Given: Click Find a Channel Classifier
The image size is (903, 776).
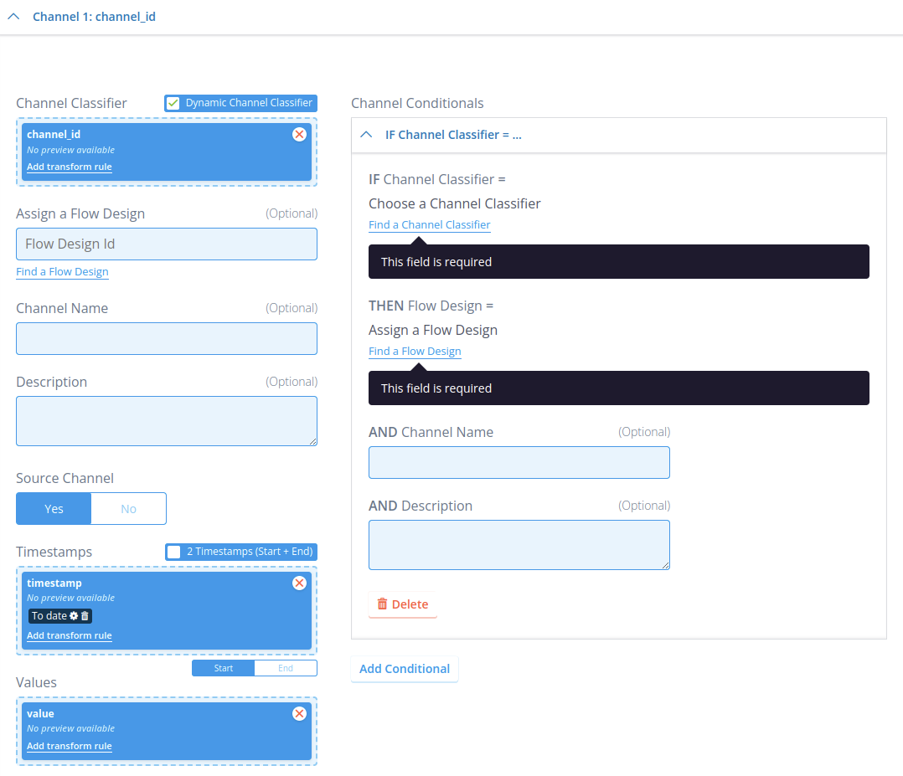Looking at the screenshot, I should coord(429,224).
